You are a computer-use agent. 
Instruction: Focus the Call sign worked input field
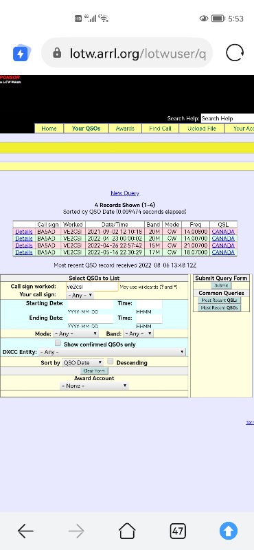pyautogui.click(x=92, y=287)
